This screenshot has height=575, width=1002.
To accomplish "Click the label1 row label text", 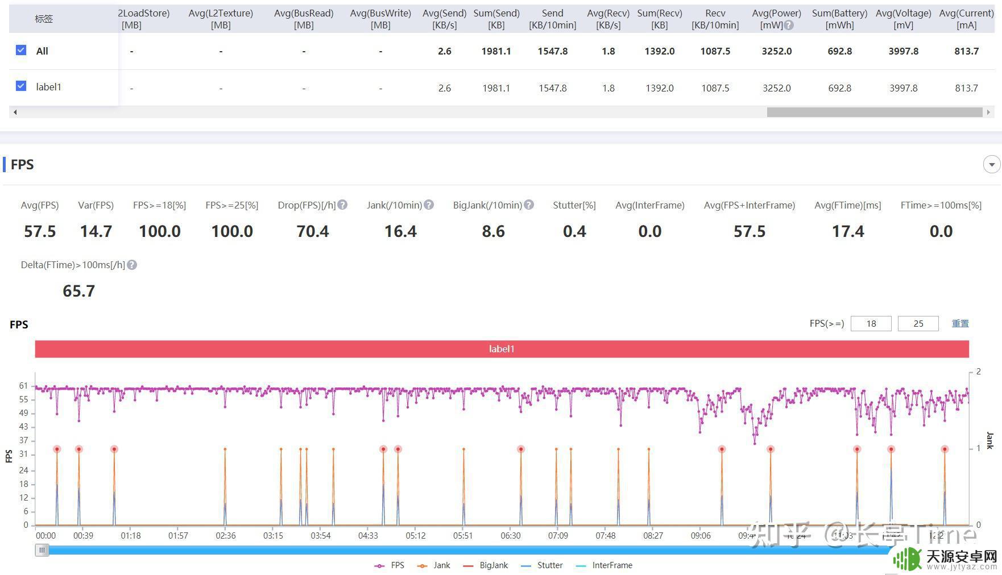I will click(x=48, y=87).
